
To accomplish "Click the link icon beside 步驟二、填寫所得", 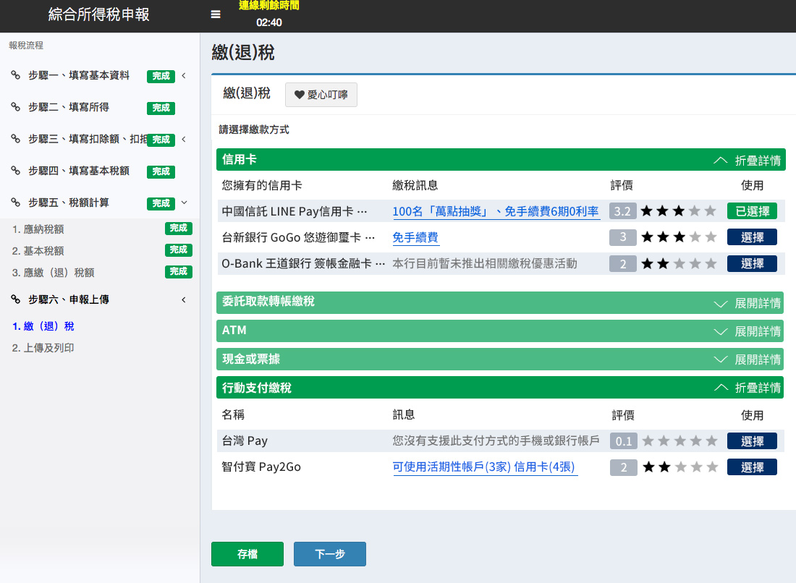I will click(16, 107).
